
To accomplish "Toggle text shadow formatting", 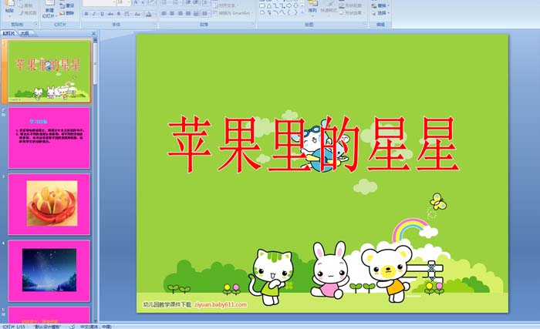I will [119, 14].
